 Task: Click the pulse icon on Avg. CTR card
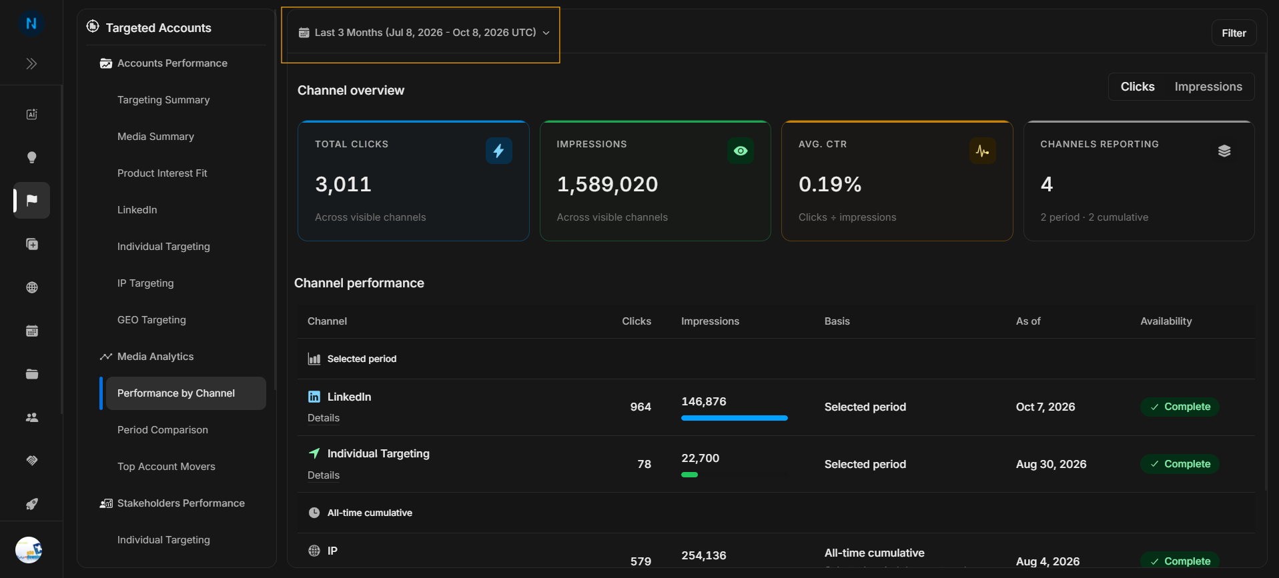point(983,151)
